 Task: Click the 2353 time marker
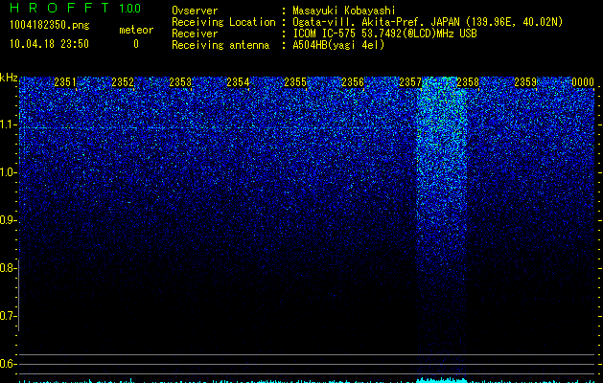(180, 82)
